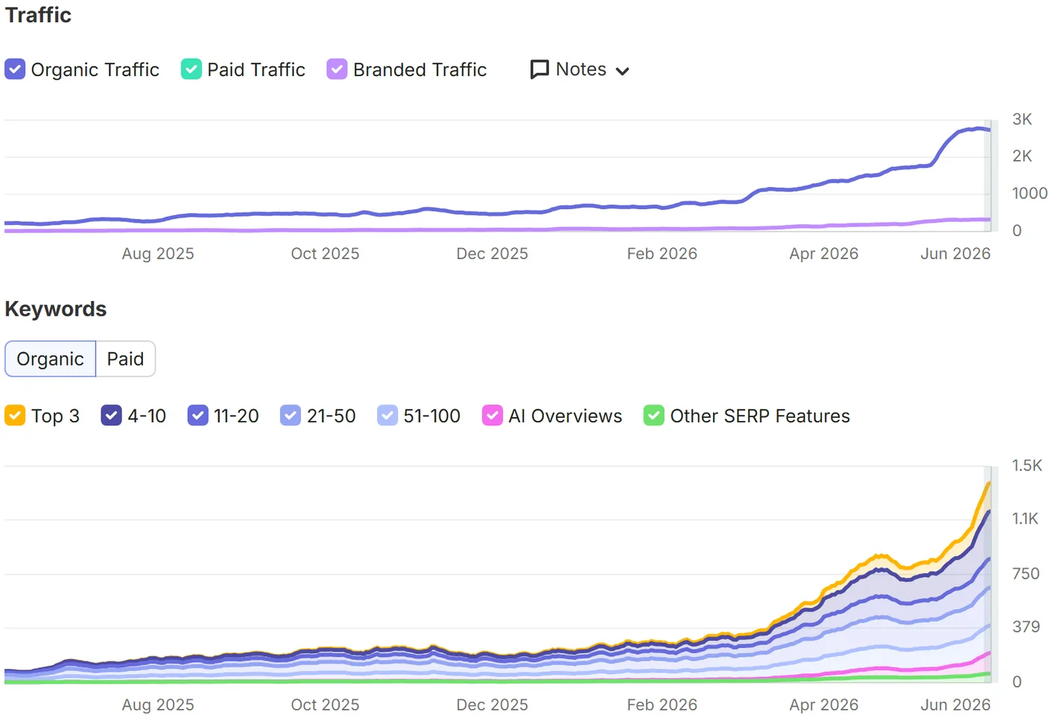The width and height of the screenshot is (1052, 718).
Task: Click the Notes label text
Action: 581,69
